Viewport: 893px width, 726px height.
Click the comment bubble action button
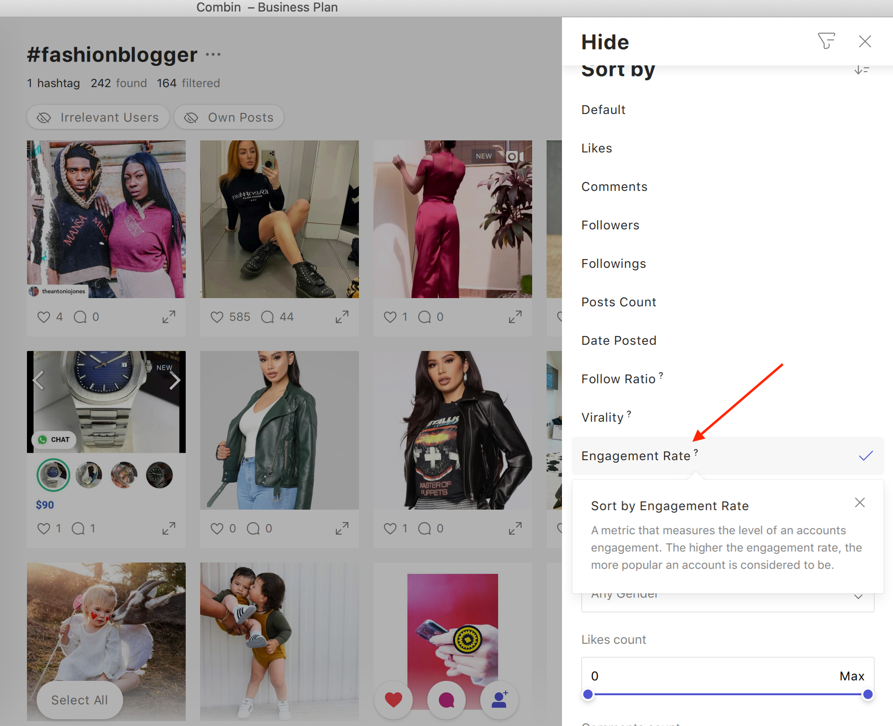(446, 700)
